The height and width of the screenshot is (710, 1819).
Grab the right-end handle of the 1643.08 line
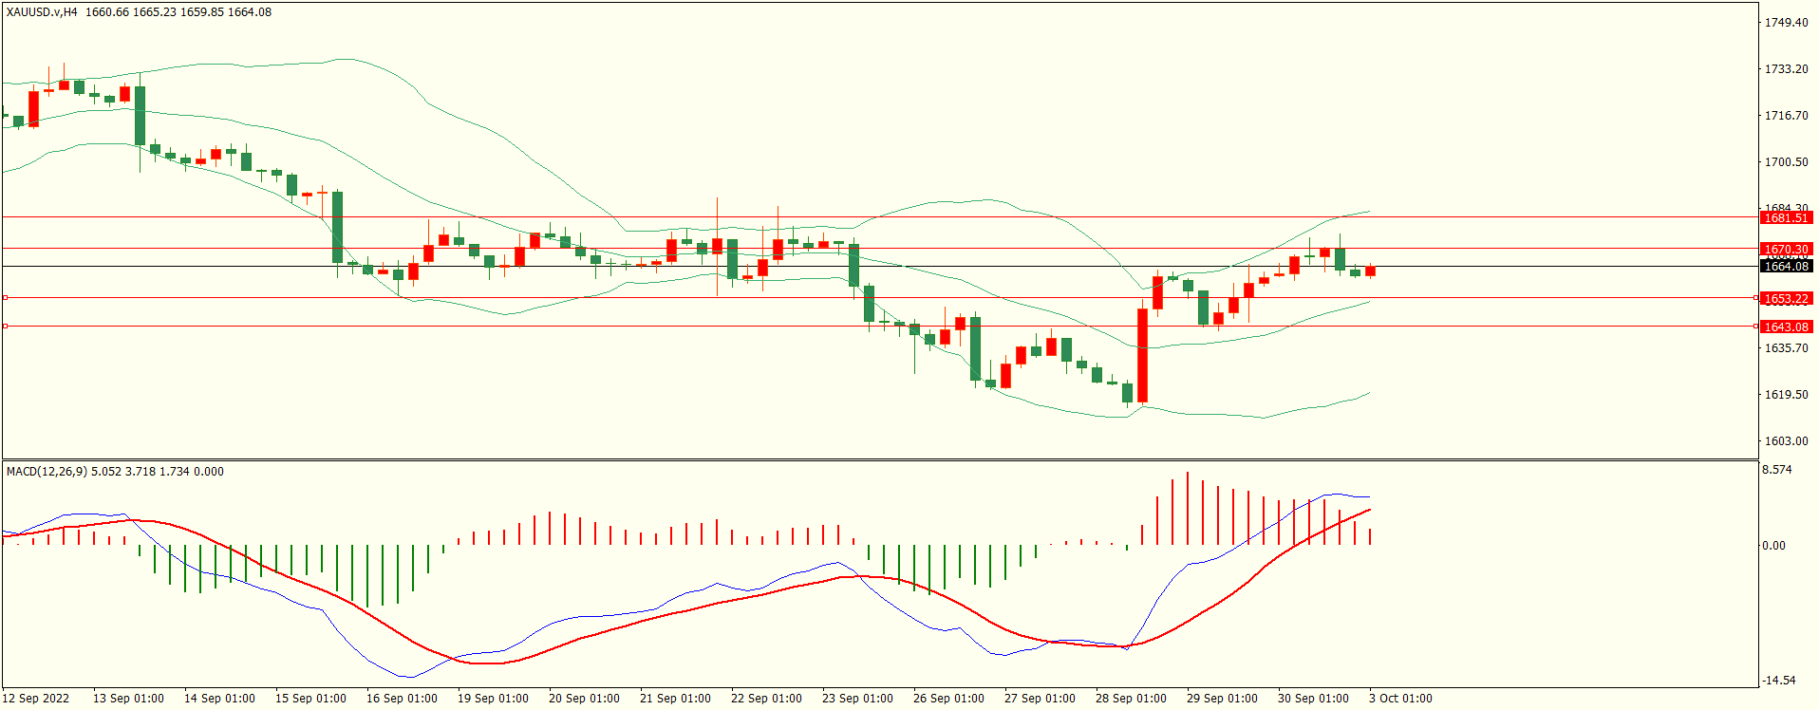[1755, 327]
